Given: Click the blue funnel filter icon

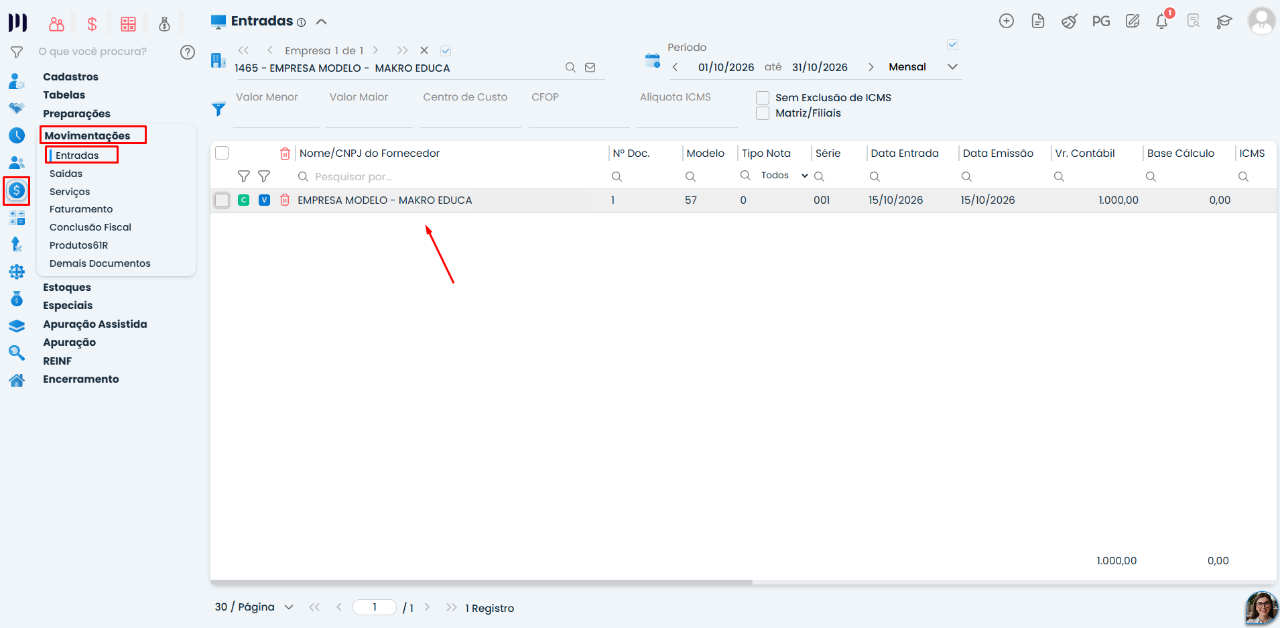Looking at the screenshot, I should pos(218,109).
